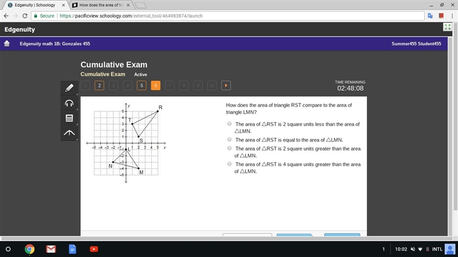Click the secure padlock icon
The image size is (458, 257).
(35, 16)
